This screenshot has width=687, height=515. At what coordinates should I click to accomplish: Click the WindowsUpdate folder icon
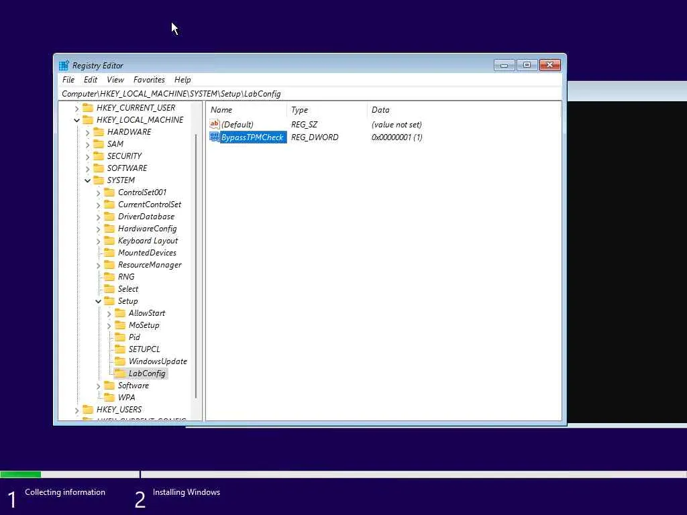(x=120, y=361)
